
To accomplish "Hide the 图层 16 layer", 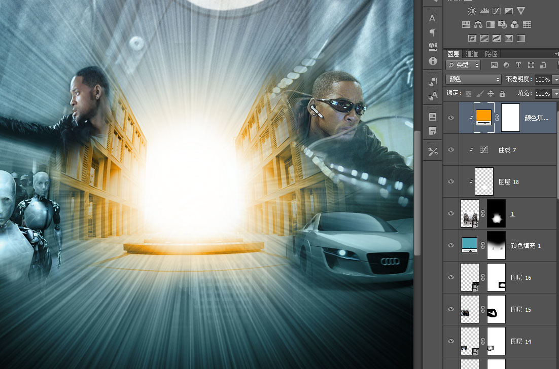I will pos(451,277).
